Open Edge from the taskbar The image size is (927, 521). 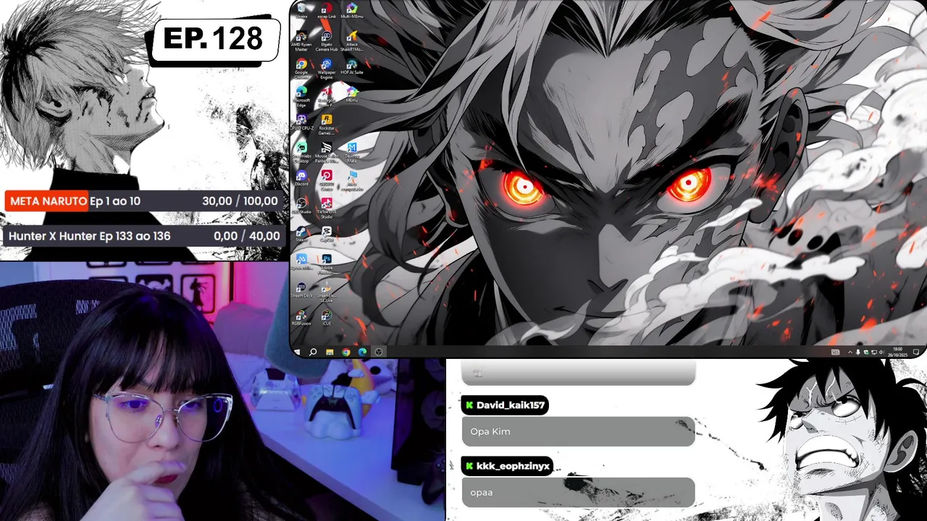coord(363,352)
